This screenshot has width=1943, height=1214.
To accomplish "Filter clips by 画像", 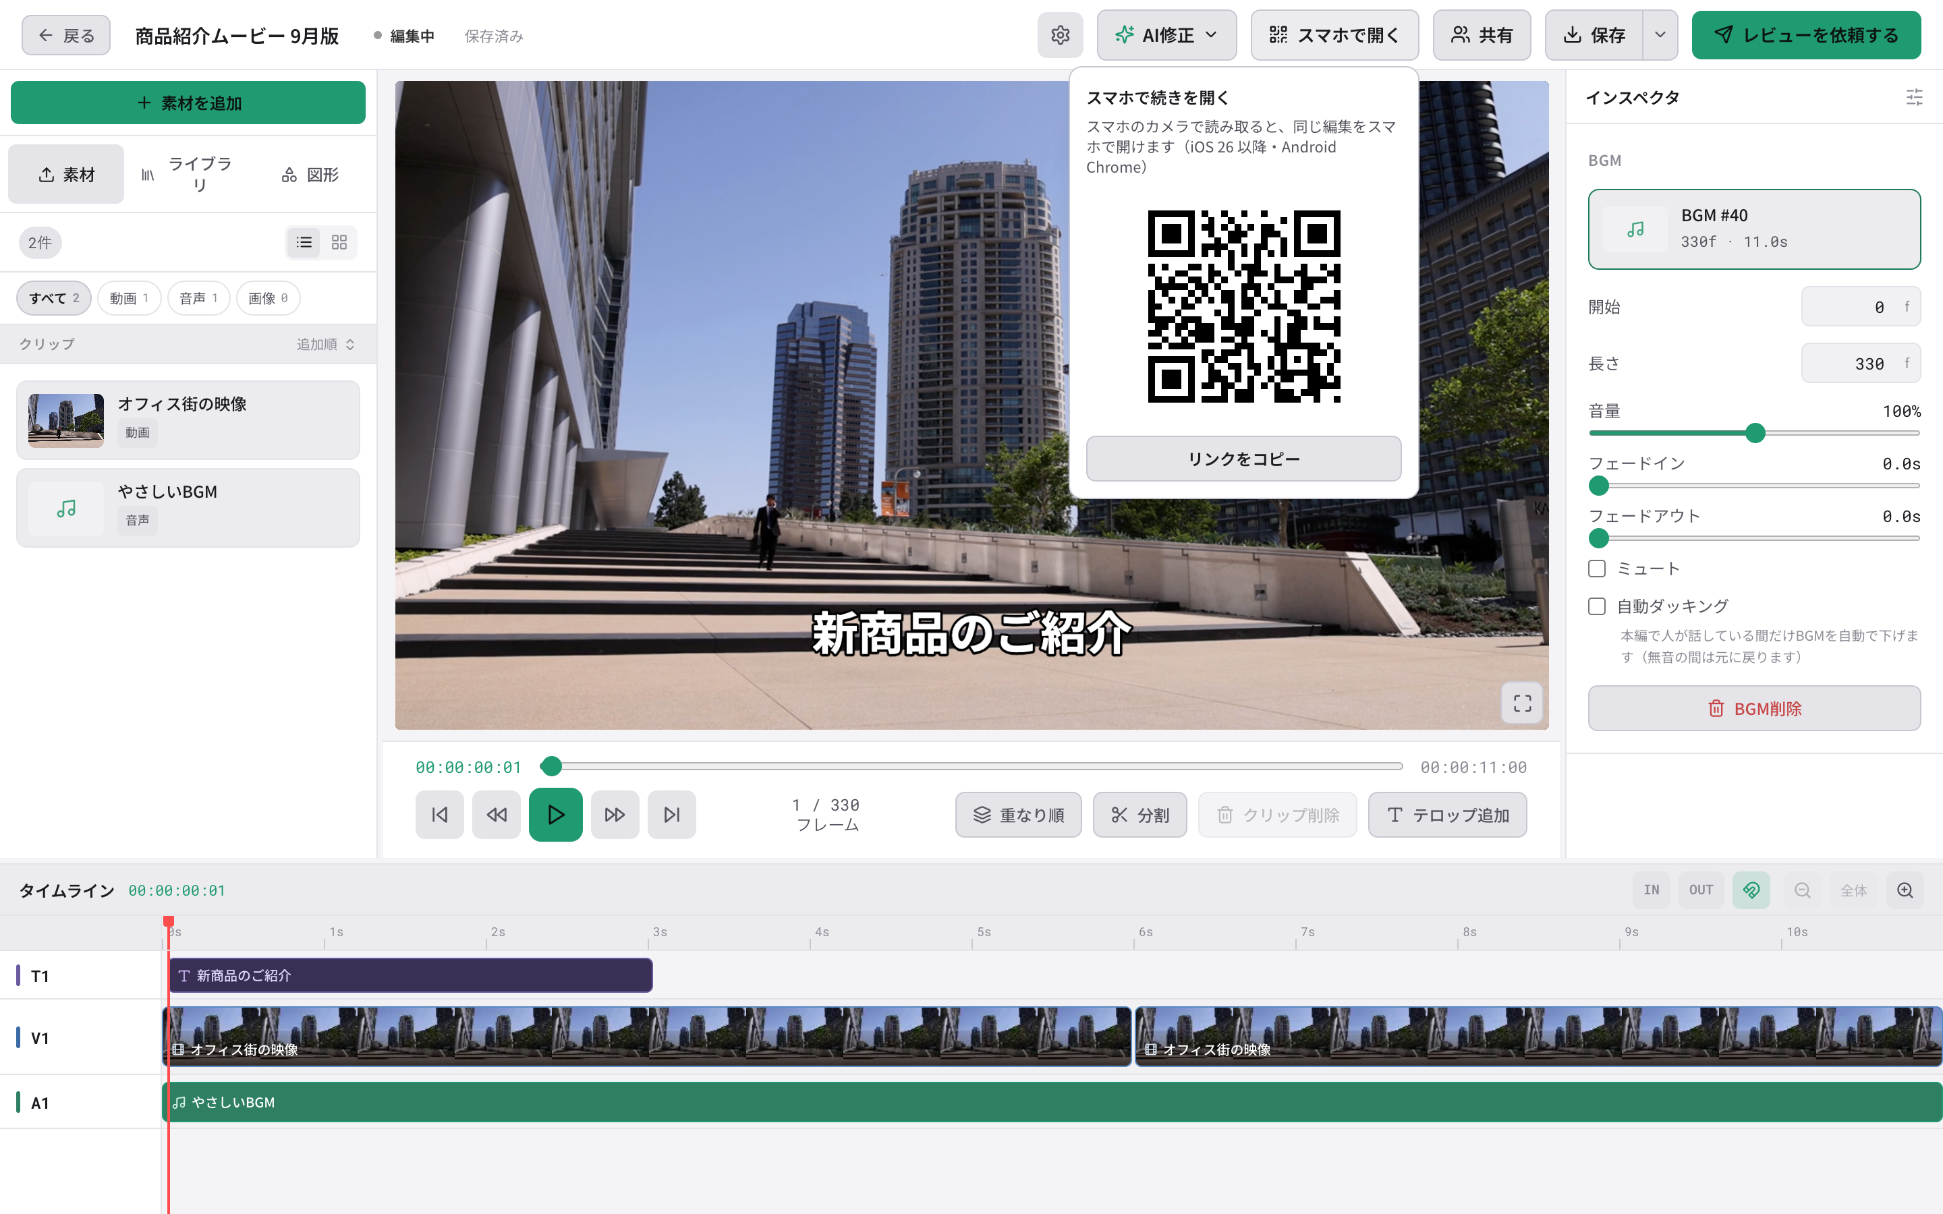I will (268, 298).
